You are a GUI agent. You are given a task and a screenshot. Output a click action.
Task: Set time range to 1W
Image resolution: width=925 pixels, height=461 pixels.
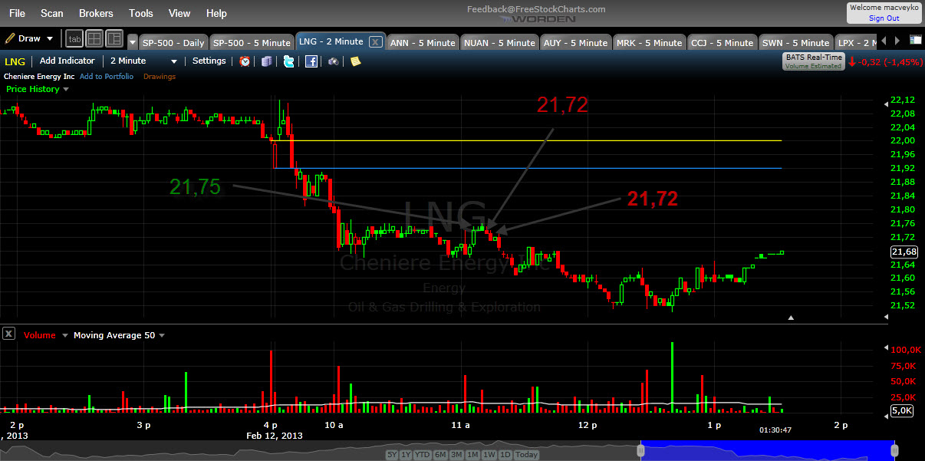point(488,455)
